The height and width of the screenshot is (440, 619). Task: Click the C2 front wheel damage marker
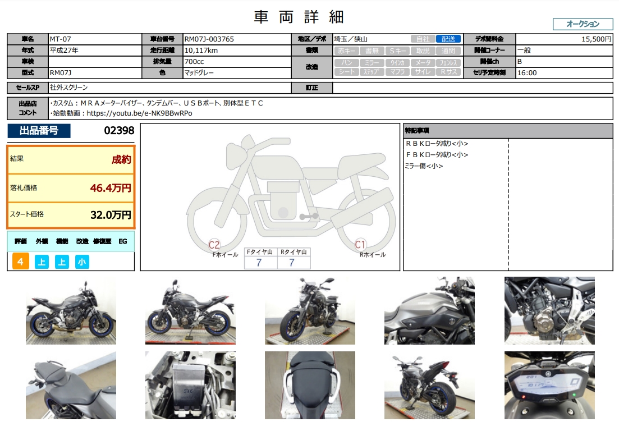(x=214, y=245)
